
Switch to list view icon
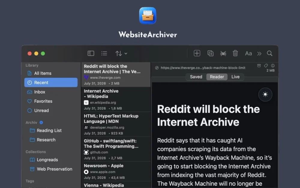(104, 53)
